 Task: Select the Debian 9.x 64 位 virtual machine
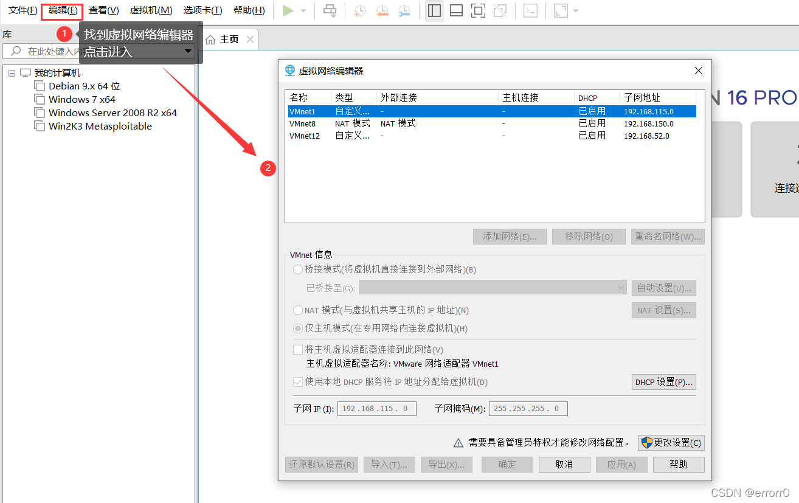coord(85,86)
